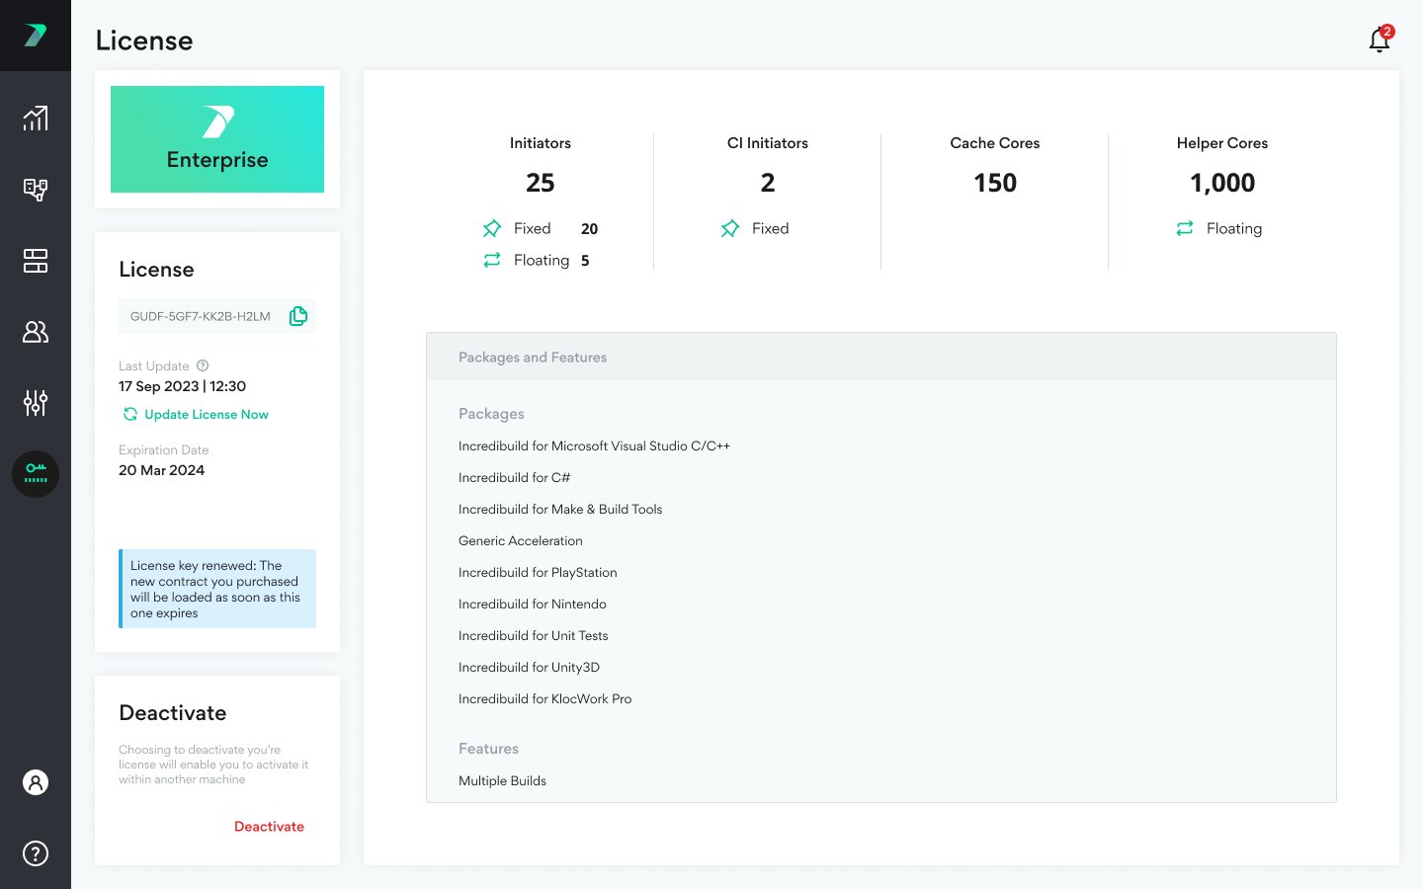Select Incredibuild for Nintendo package
Image resolution: width=1423 pixels, height=889 pixels.
click(x=533, y=605)
